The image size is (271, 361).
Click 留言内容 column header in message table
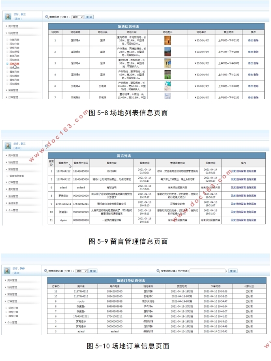[112, 163]
